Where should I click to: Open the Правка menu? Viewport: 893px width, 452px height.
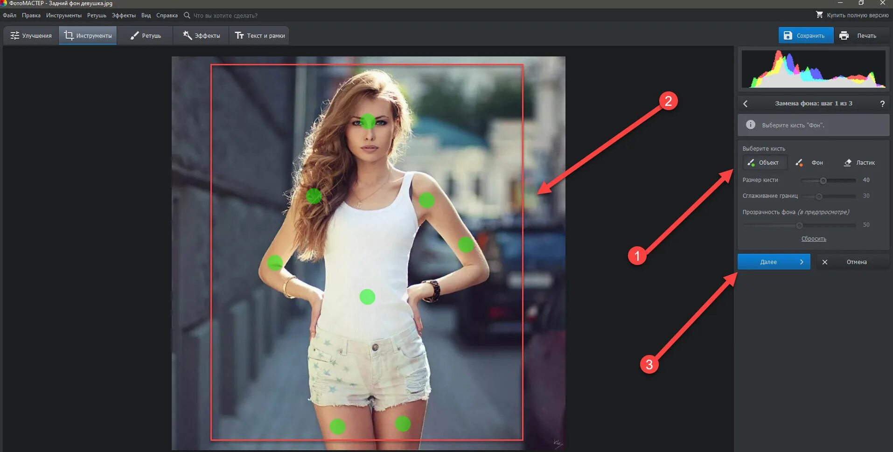tap(31, 15)
